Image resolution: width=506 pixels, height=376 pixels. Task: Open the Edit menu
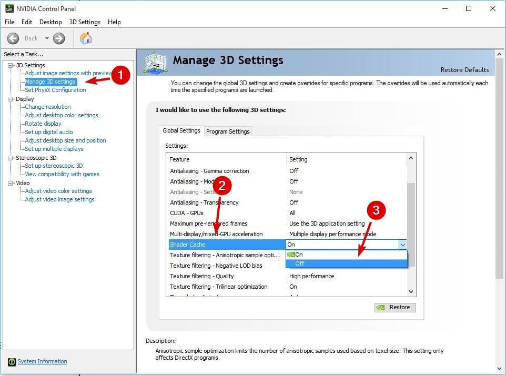[x=27, y=22]
